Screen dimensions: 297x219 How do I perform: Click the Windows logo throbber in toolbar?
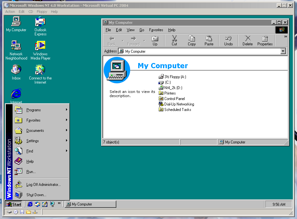tap(282, 30)
